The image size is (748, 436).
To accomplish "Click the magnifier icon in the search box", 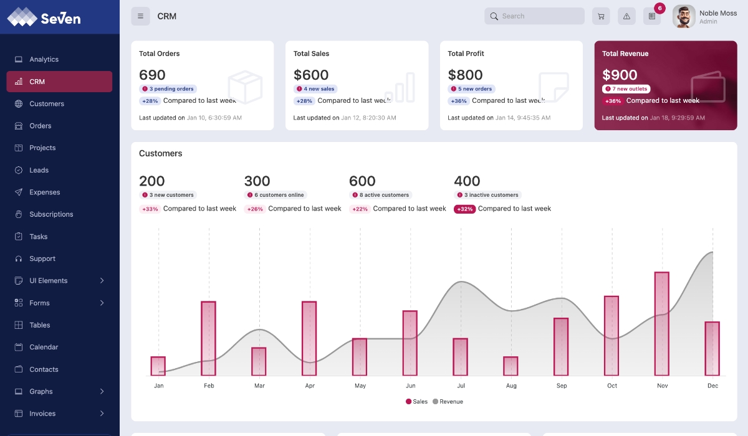I will [494, 16].
